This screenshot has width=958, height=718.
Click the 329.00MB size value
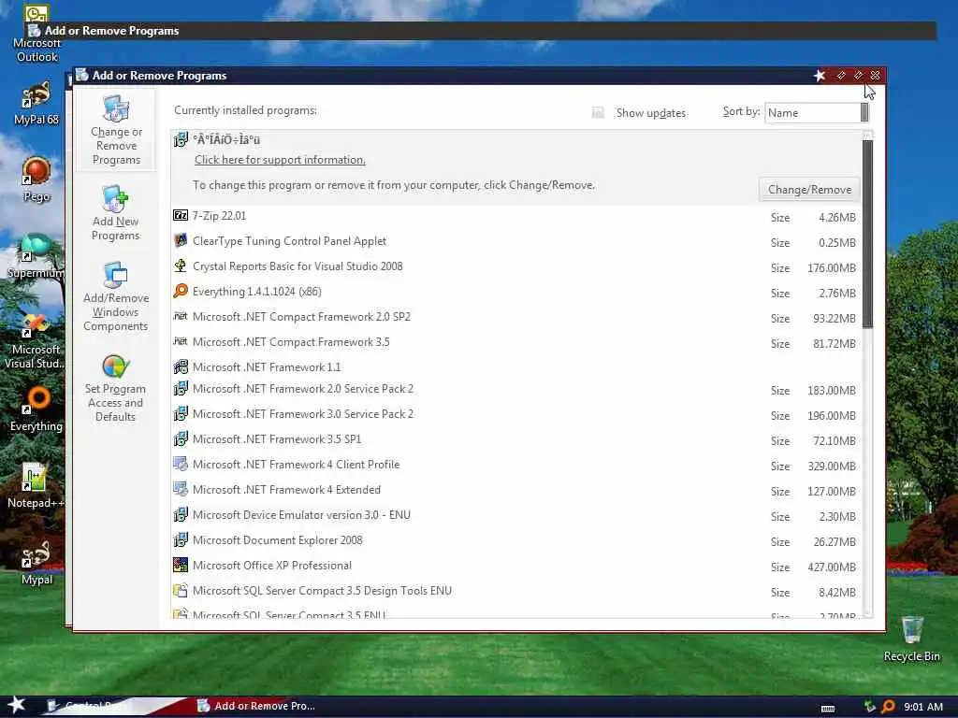coord(832,467)
